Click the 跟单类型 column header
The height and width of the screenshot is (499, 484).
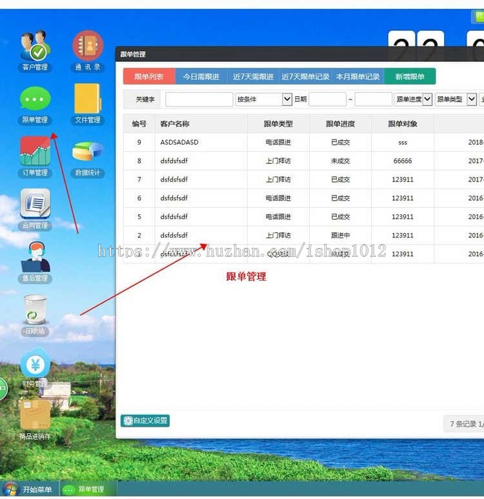coord(278,123)
